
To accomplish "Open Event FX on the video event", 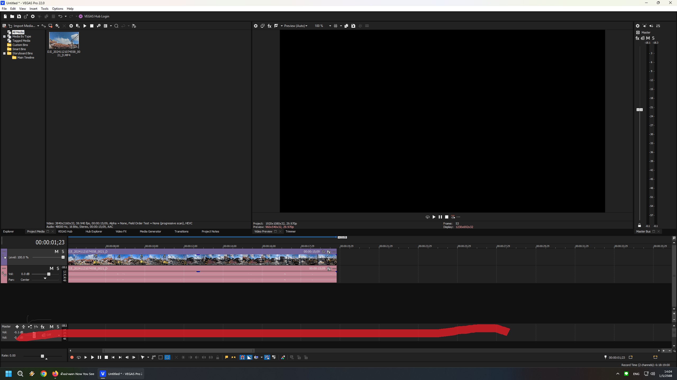I will coord(329,252).
